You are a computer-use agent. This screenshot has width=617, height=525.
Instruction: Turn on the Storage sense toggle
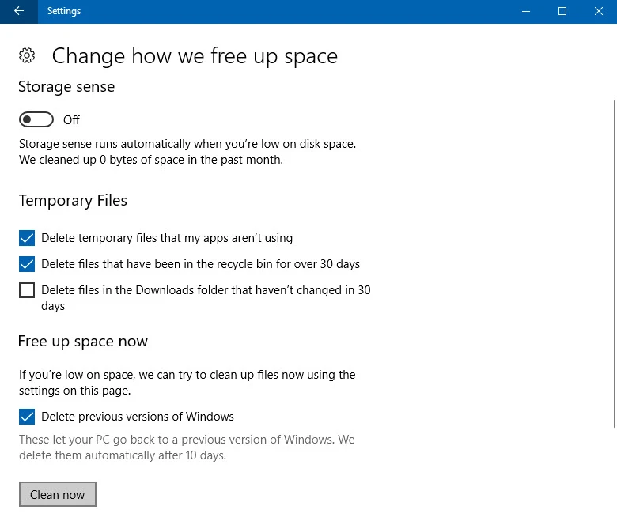(x=36, y=119)
